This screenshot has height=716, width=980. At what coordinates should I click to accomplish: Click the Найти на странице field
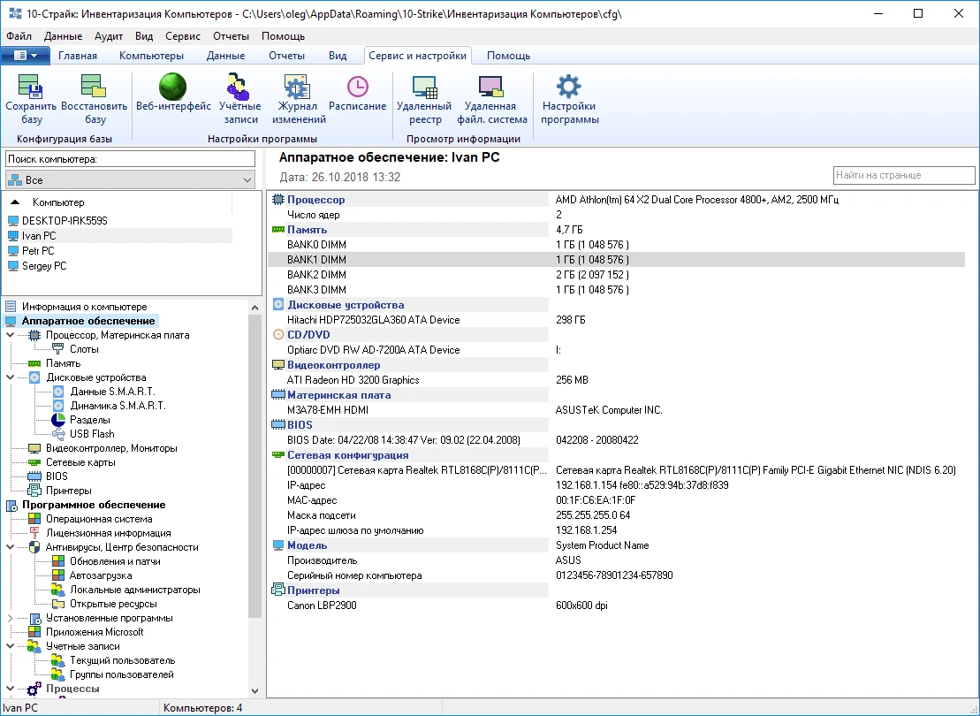904,175
